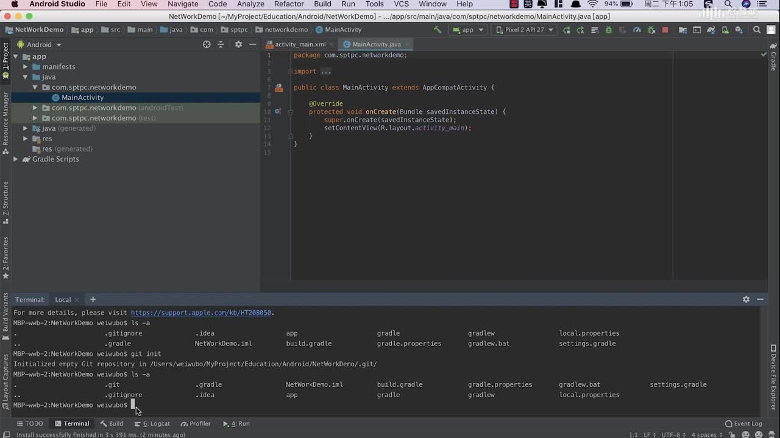Toggle the Favorites side tool window
Viewport: 780px width, 438px height.
[5, 257]
